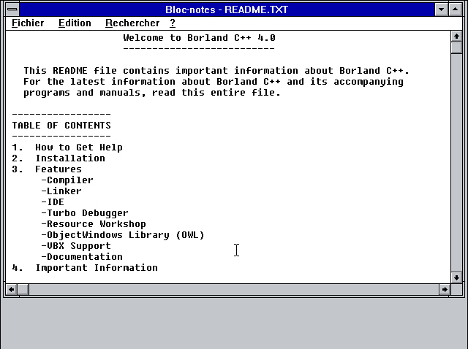
Task: Click the vertical scrollbar thumb box
Action: click(x=456, y=48)
